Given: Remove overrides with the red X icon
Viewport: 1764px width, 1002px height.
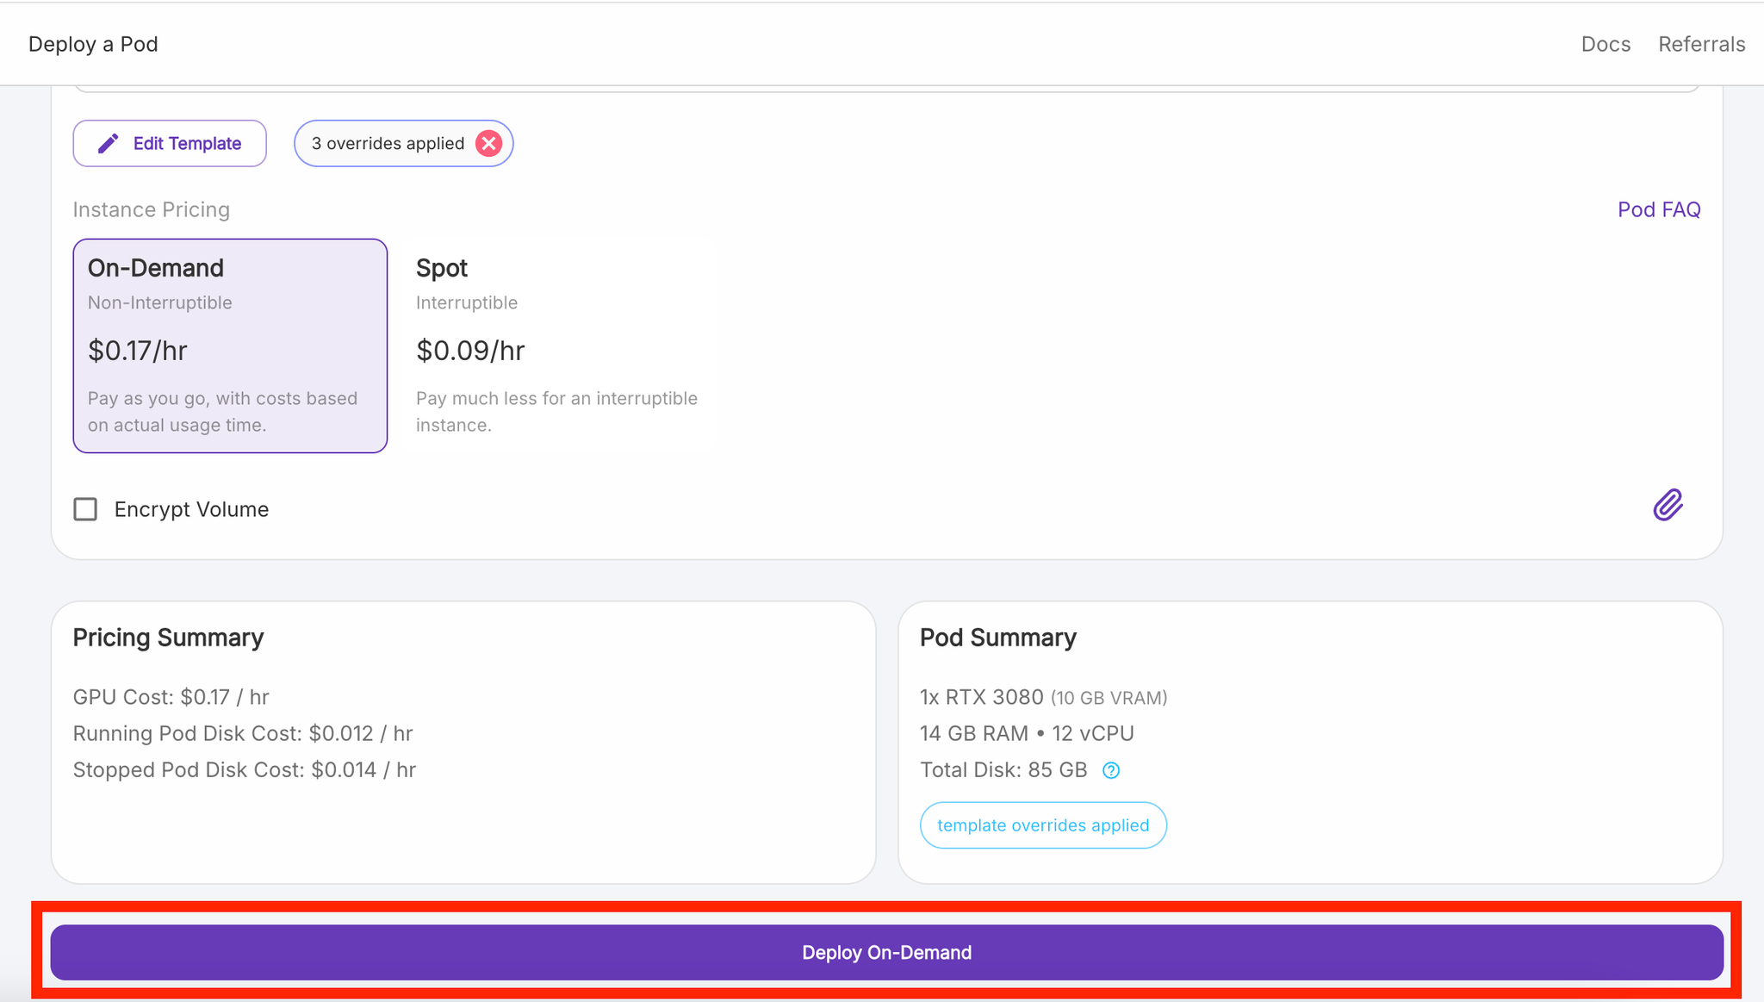Looking at the screenshot, I should pos(488,143).
